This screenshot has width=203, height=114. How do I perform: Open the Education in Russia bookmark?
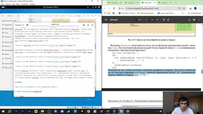(x=127, y=13)
